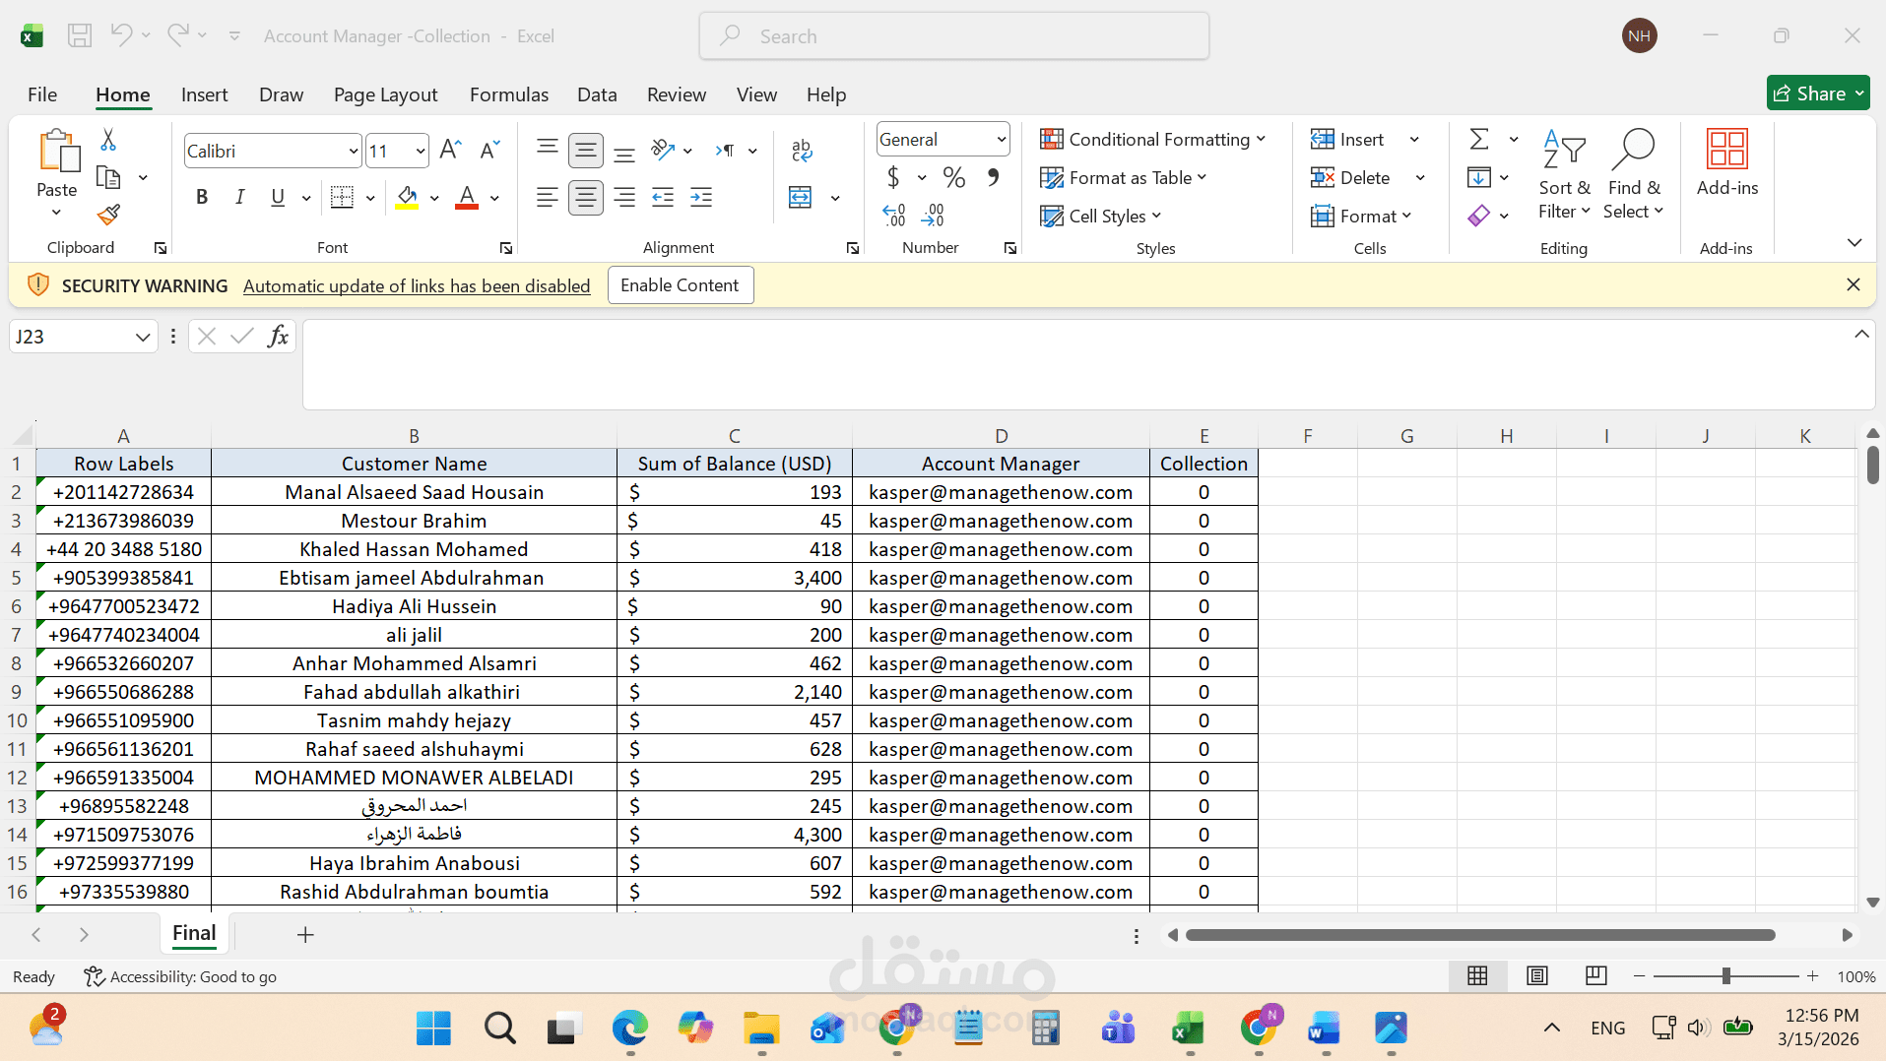Toggle Bold formatting

(x=202, y=197)
